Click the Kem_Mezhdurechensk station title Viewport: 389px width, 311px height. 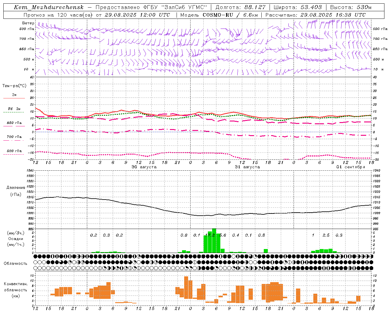(49, 7)
